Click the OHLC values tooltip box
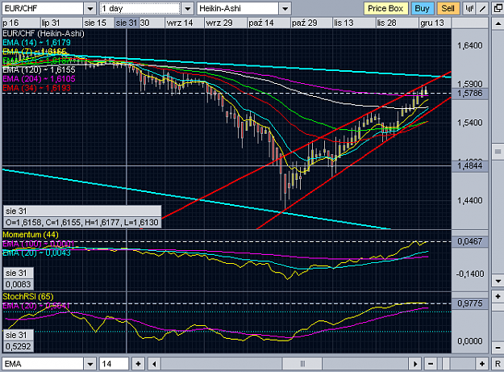 [x=82, y=222]
